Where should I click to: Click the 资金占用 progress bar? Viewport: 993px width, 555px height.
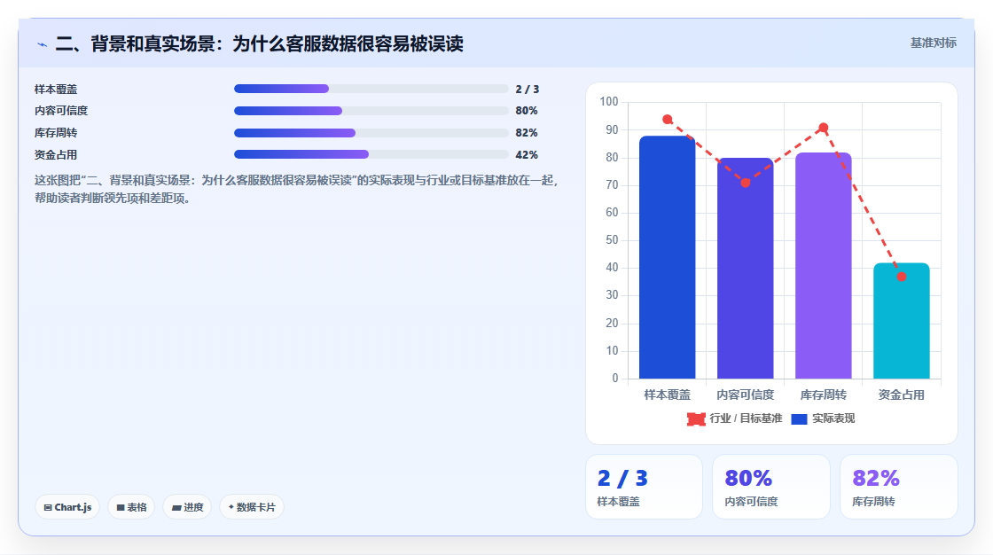(x=371, y=154)
